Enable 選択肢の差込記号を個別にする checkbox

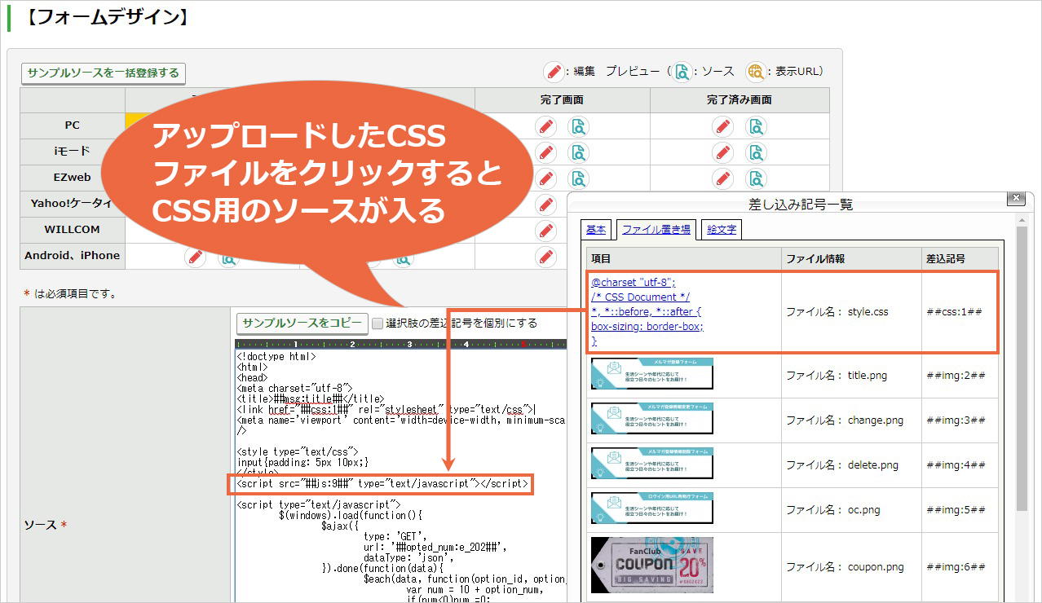(x=378, y=324)
